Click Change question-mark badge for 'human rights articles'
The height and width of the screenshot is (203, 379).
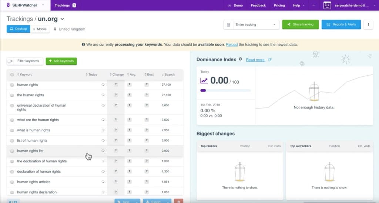(116, 182)
